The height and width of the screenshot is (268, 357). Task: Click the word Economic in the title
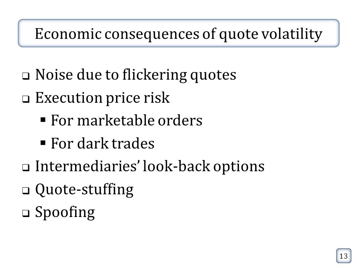click(68, 34)
